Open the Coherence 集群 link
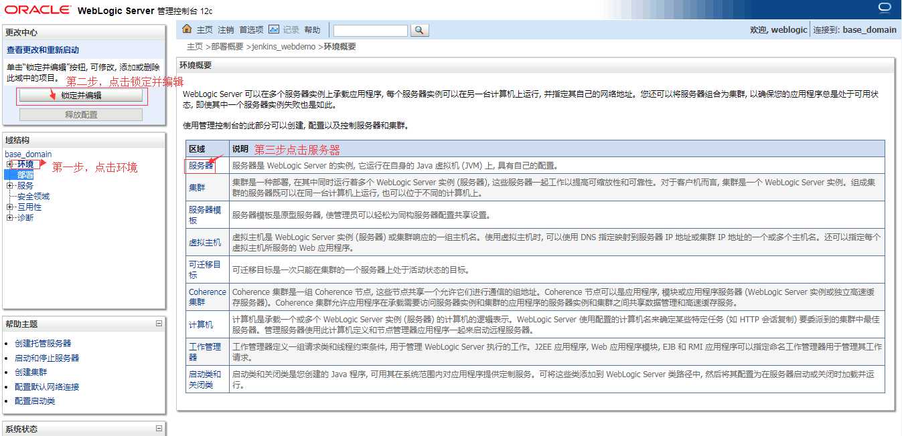 207,297
